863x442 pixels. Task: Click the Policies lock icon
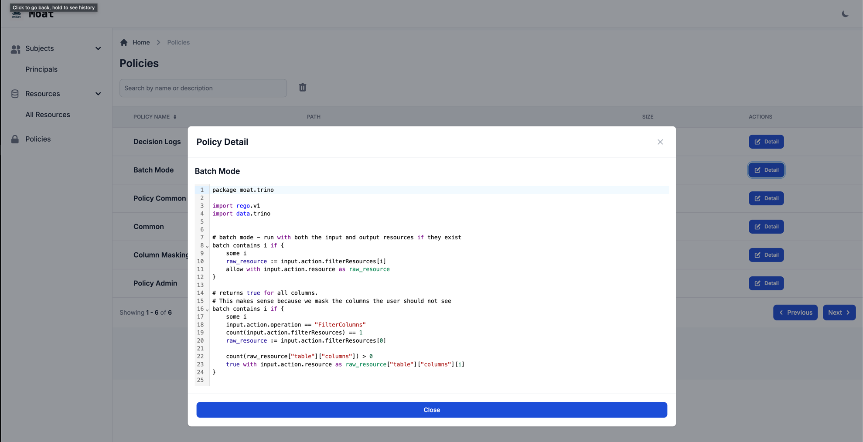(15, 139)
